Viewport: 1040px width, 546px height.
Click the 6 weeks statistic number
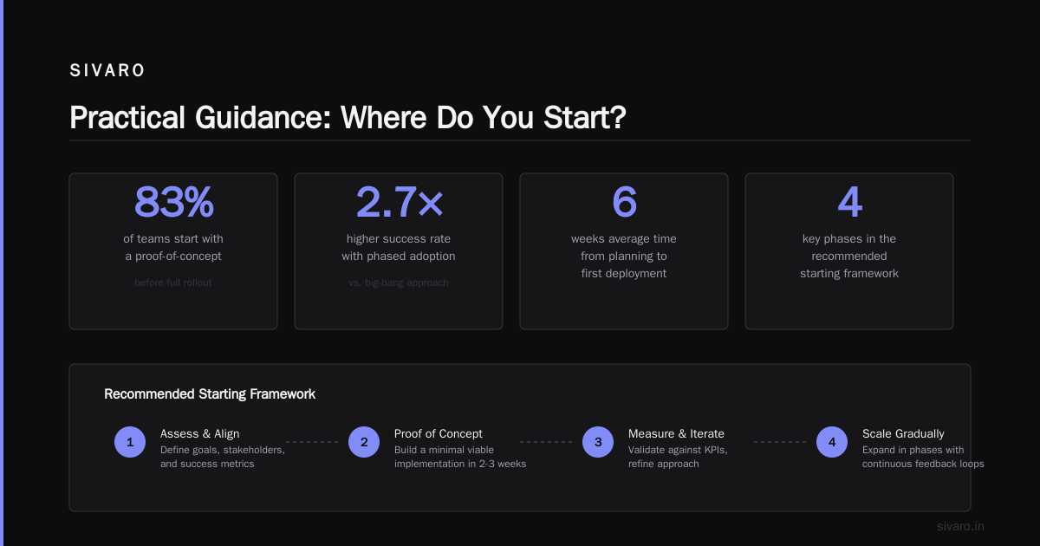pyautogui.click(x=624, y=202)
